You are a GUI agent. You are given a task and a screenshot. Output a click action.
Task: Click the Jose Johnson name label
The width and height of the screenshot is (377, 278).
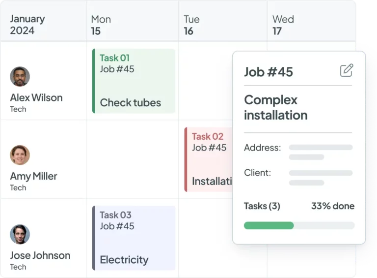point(40,255)
